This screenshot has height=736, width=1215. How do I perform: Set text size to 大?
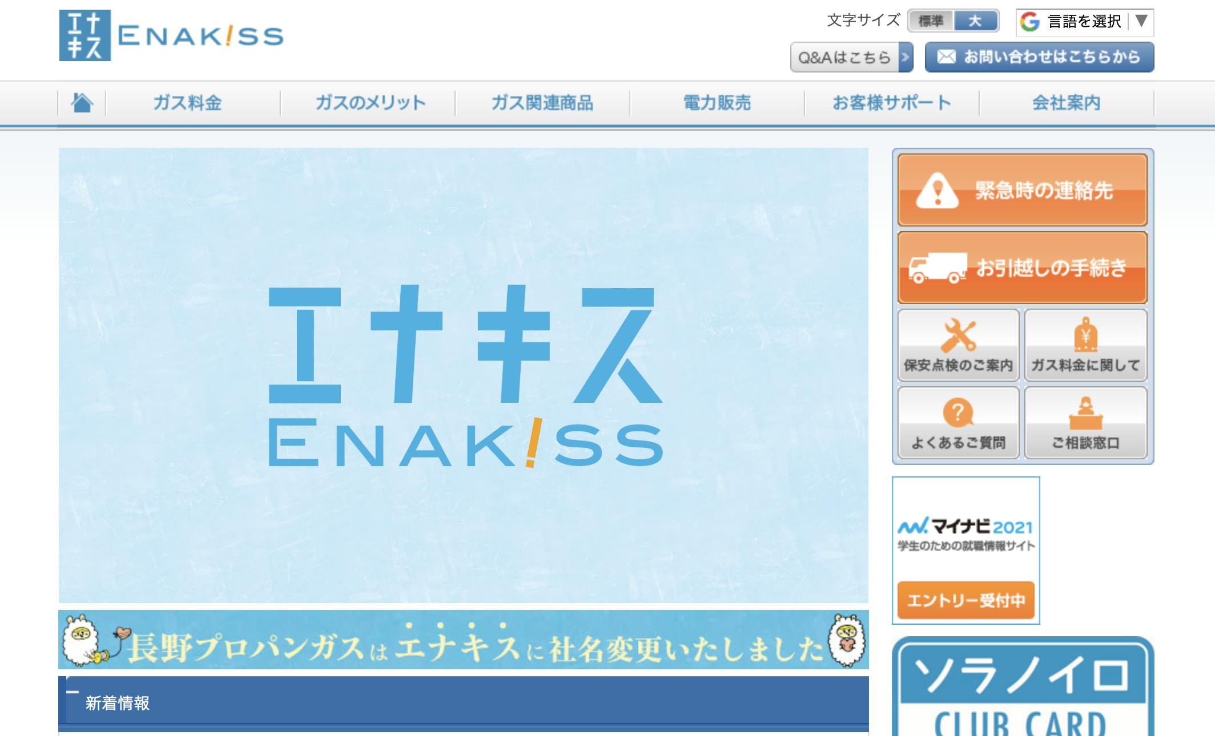tap(976, 21)
